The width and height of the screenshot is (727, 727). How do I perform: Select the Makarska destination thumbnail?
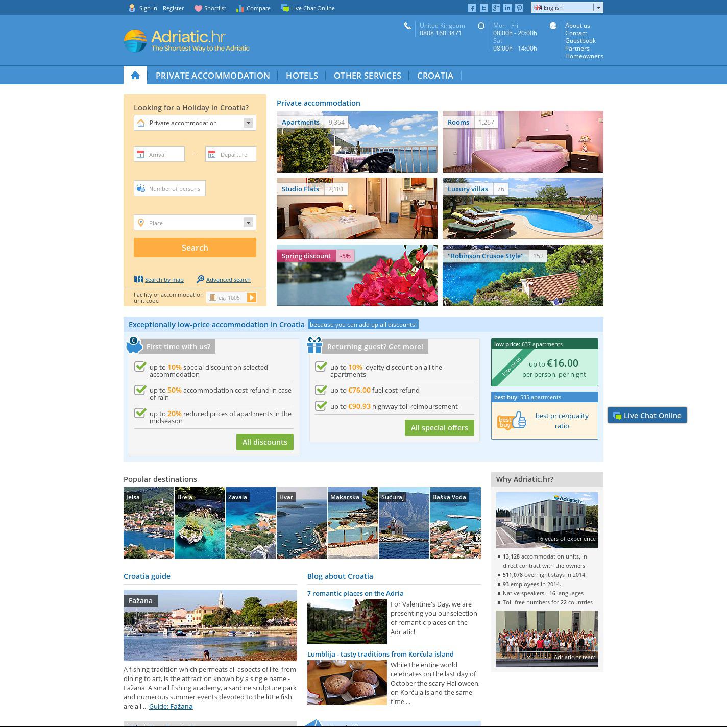(353, 523)
